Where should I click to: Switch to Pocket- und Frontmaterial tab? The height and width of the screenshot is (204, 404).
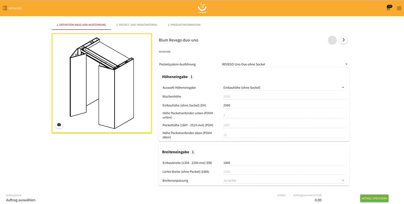pyautogui.click(x=137, y=25)
